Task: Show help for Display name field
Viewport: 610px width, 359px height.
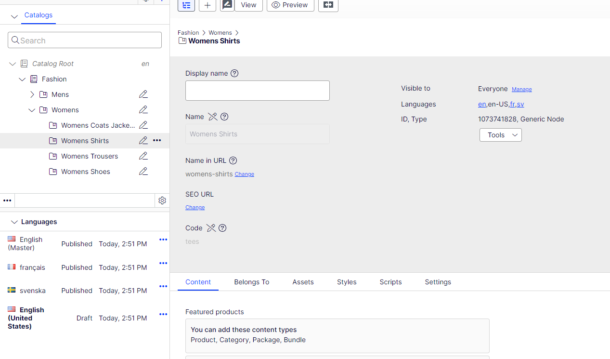Action: pyautogui.click(x=234, y=73)
